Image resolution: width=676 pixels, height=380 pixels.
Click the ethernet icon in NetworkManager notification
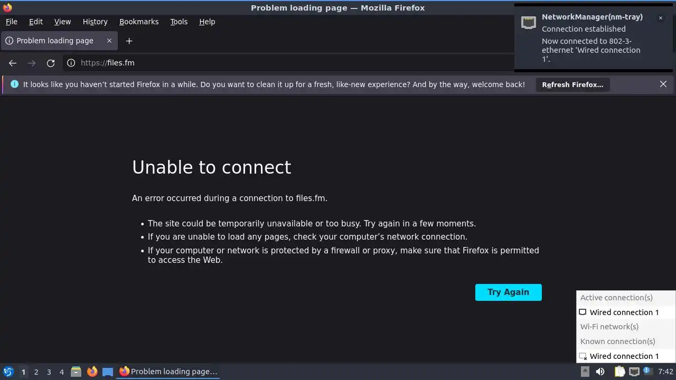[529, 22]
